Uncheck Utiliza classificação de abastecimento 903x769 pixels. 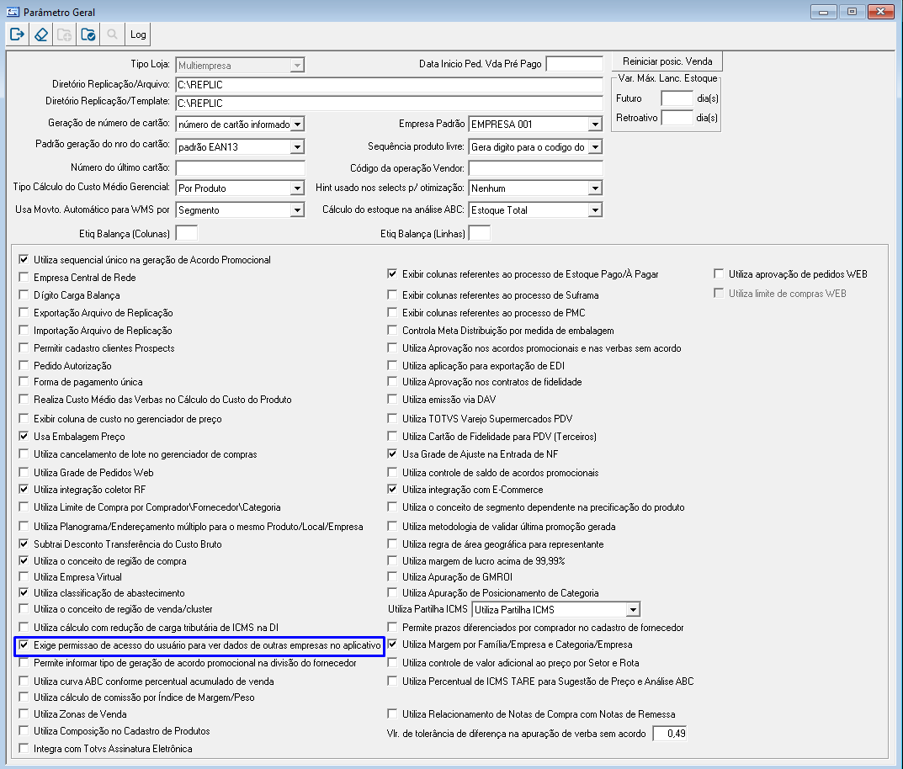[x=24, y=592]
